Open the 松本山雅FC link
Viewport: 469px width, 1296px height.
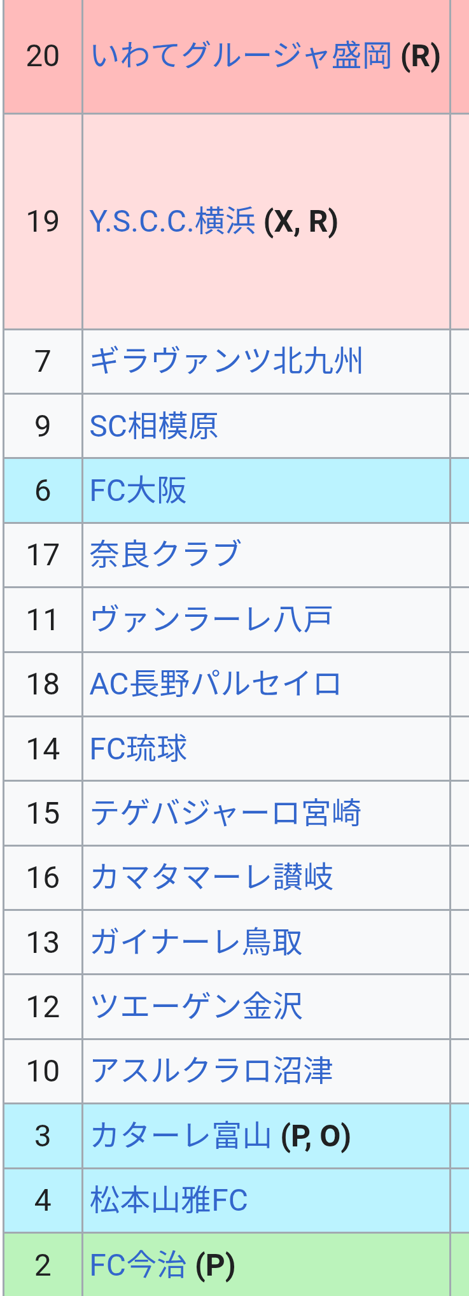coord(169,1201)
